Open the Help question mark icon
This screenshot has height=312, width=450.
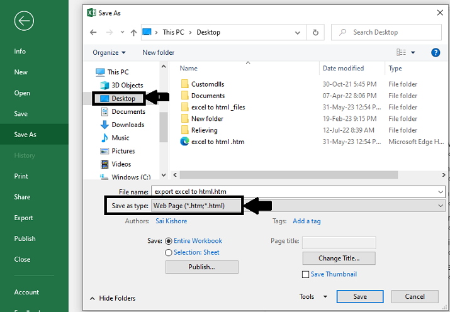tap(436, 53)
